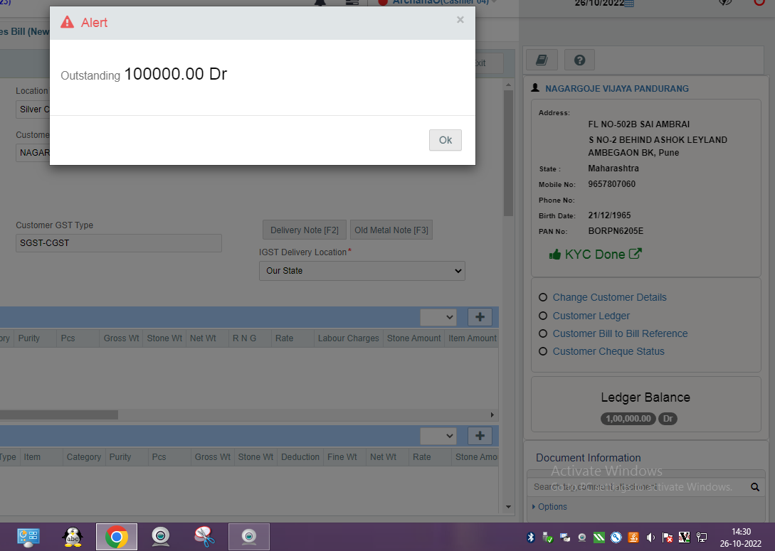
Task: Click PAN number BORPN6205E
Action: [616, 231]
